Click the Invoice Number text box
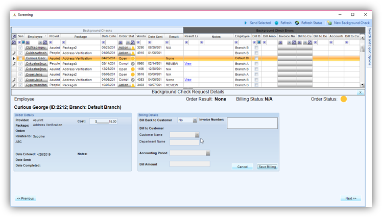Screen dimensions: 382x217 coord(252,123)
